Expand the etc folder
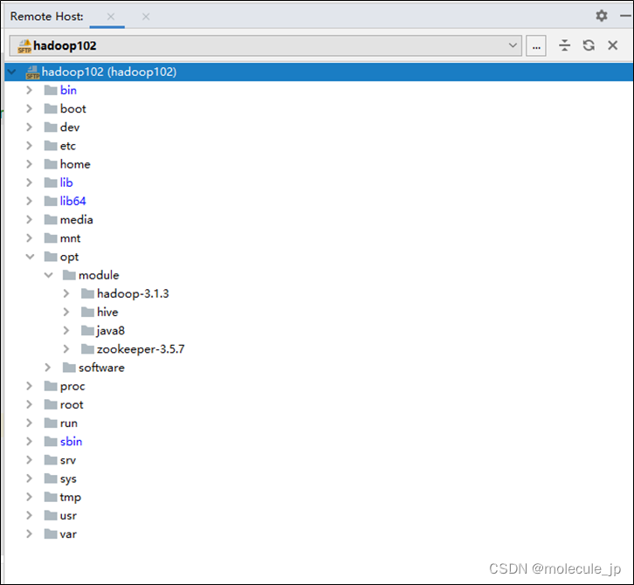634x585 pixels. [x=29, y=146]
